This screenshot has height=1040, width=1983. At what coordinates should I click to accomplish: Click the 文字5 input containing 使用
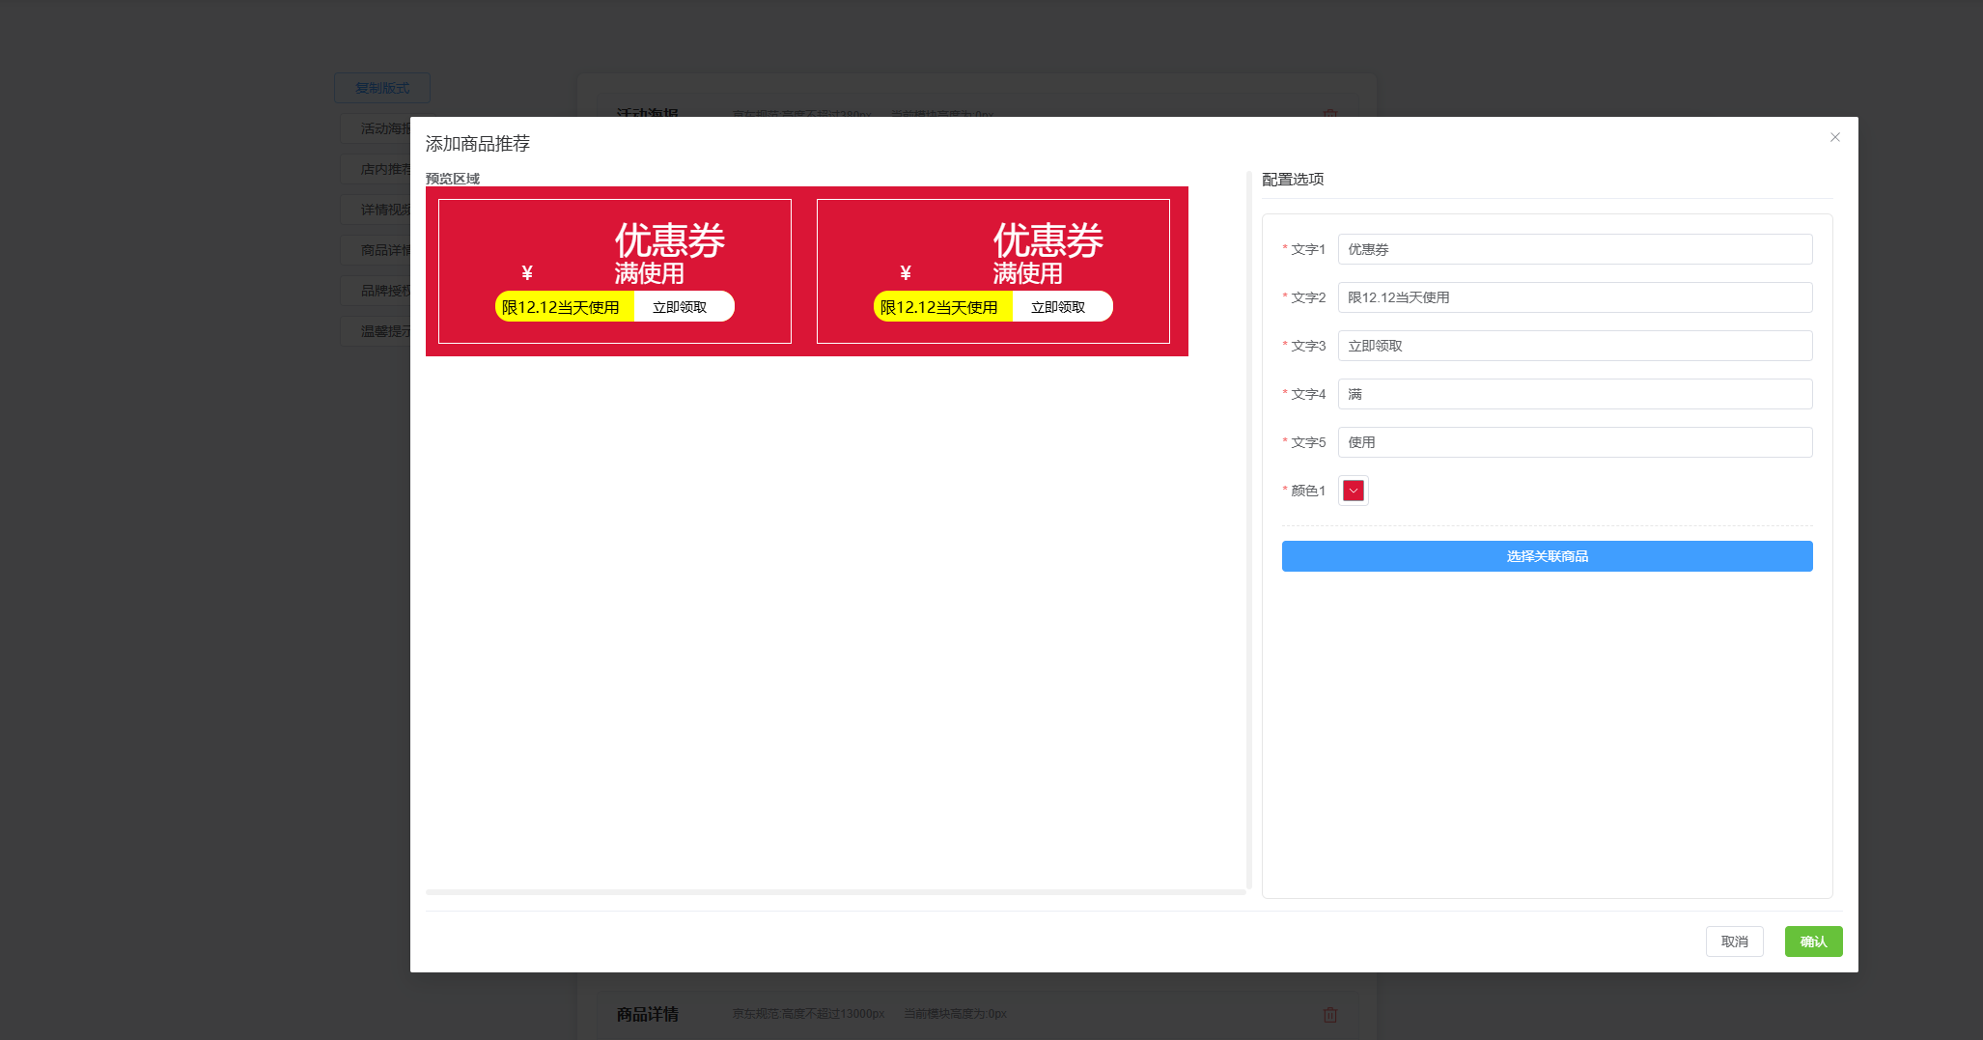(1574, 442)
